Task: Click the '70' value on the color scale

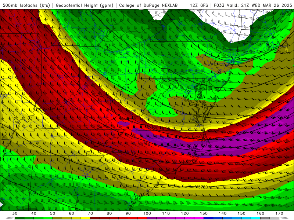Action: click(x=90, y=213)
